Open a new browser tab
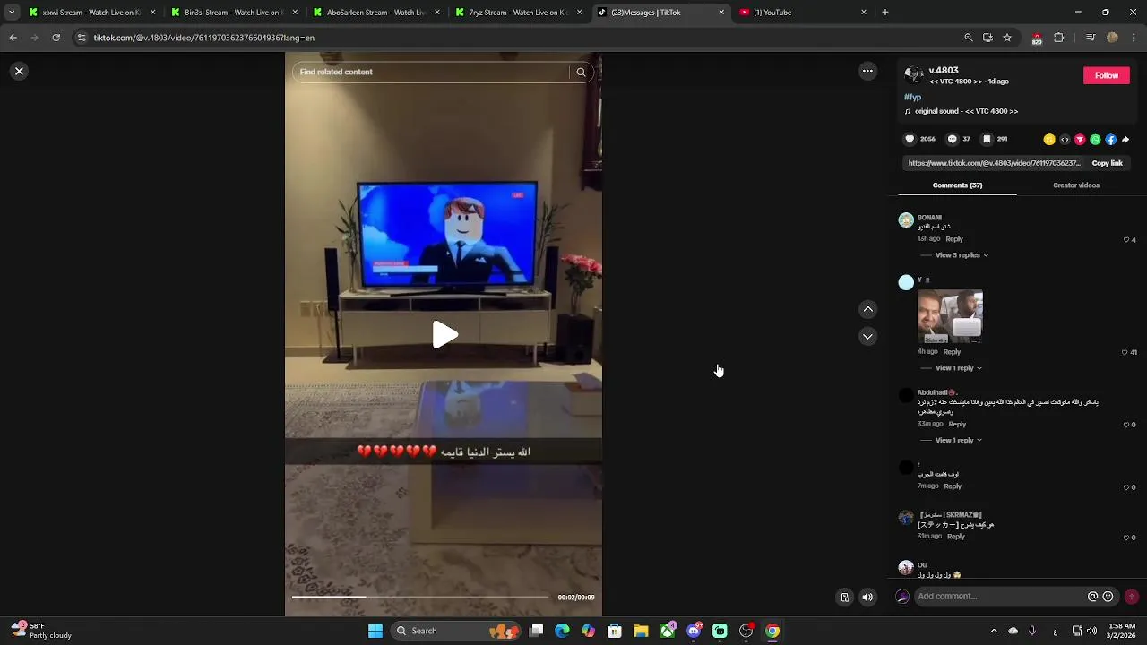 click(x=885, y=13)
